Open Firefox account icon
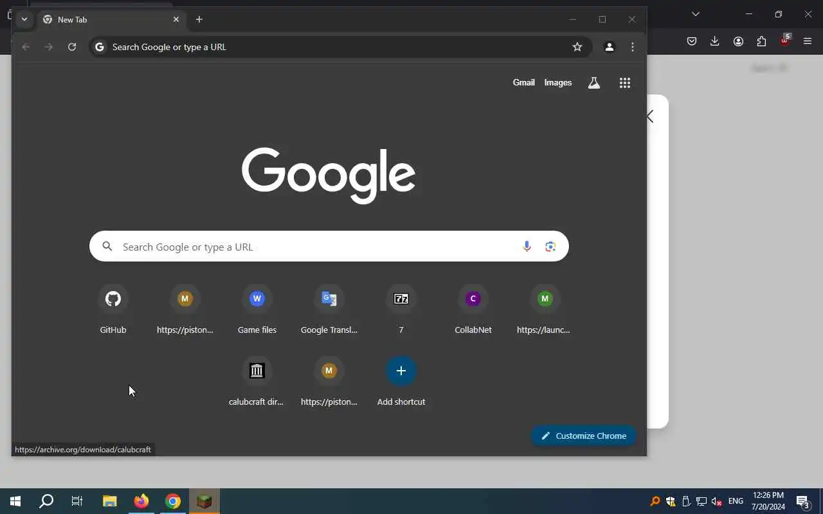The image size is (823, 514). [738, 41]
